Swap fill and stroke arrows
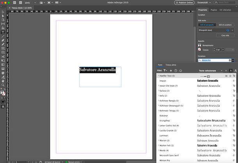 click(x=5, y=89)
